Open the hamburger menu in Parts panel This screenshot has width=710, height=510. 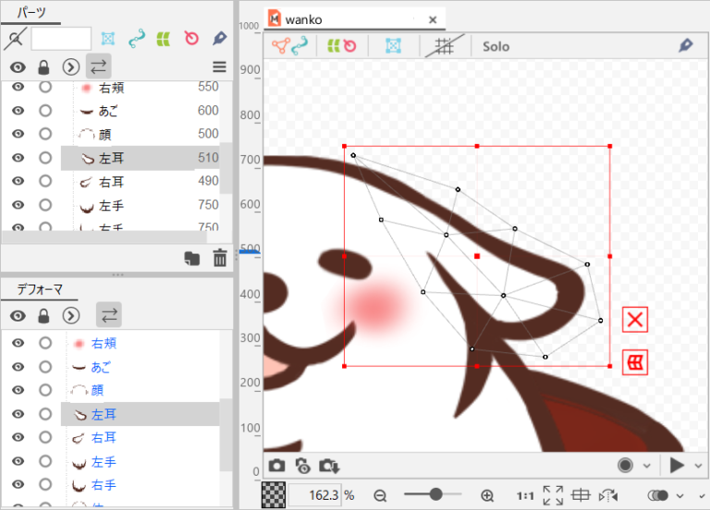[x=219, y=67]
